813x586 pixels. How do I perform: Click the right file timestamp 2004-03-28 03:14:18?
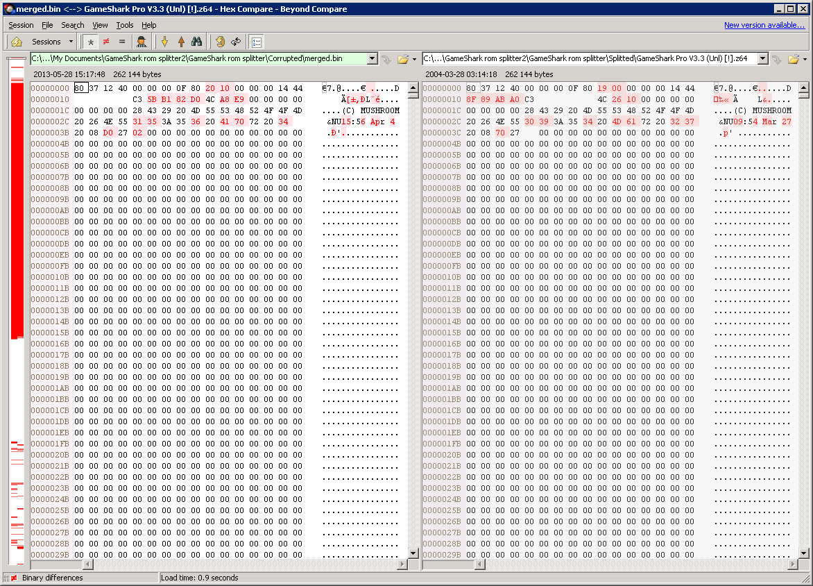tap(461, 74)
